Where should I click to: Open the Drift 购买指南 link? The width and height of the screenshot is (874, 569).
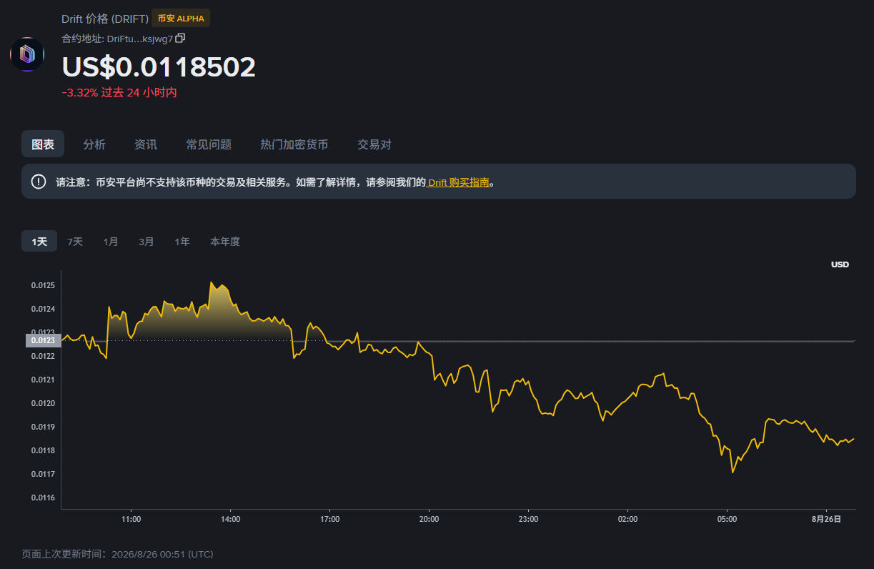459,182
